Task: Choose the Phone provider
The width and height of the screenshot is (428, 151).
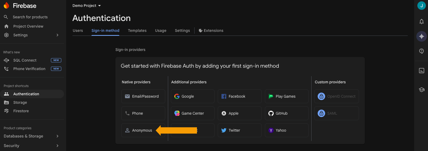Action: tap(143, 113)
